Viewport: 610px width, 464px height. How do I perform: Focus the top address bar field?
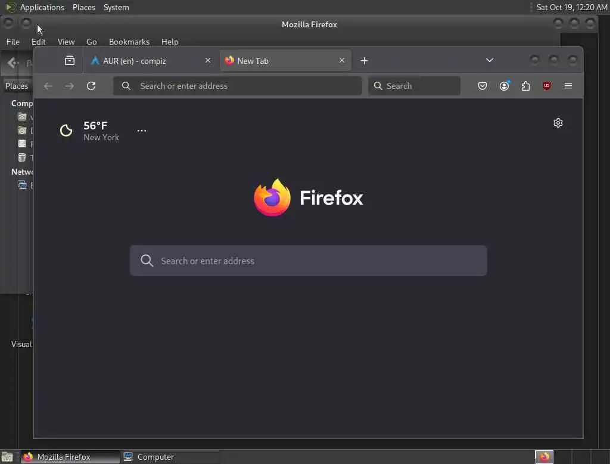pos(237,86)
